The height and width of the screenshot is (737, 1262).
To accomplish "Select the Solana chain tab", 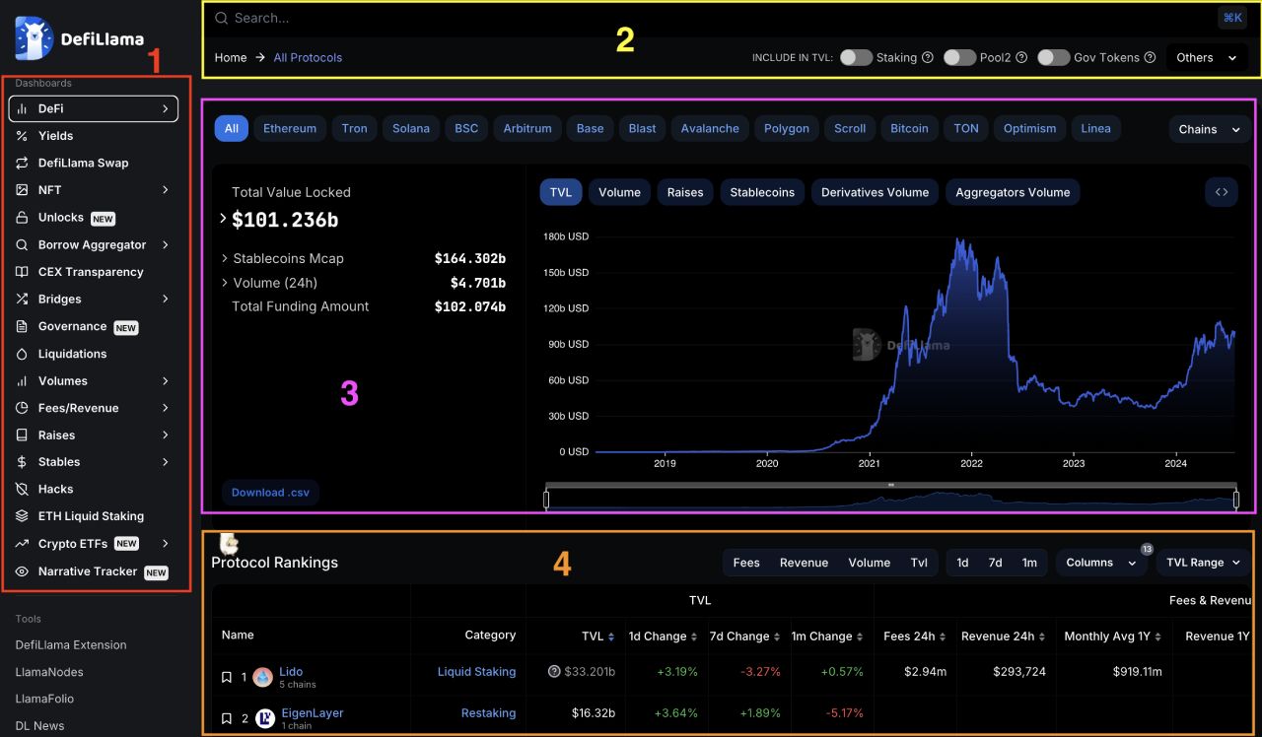I will [x=411, y=128].
